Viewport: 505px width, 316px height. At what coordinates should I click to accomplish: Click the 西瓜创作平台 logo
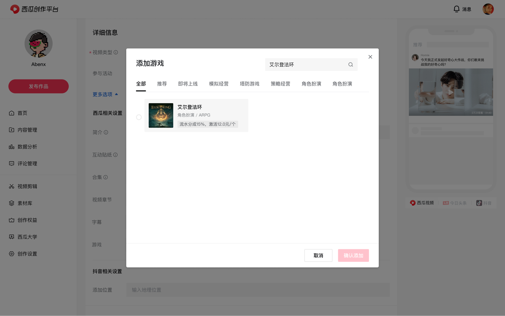coord(35,9)
